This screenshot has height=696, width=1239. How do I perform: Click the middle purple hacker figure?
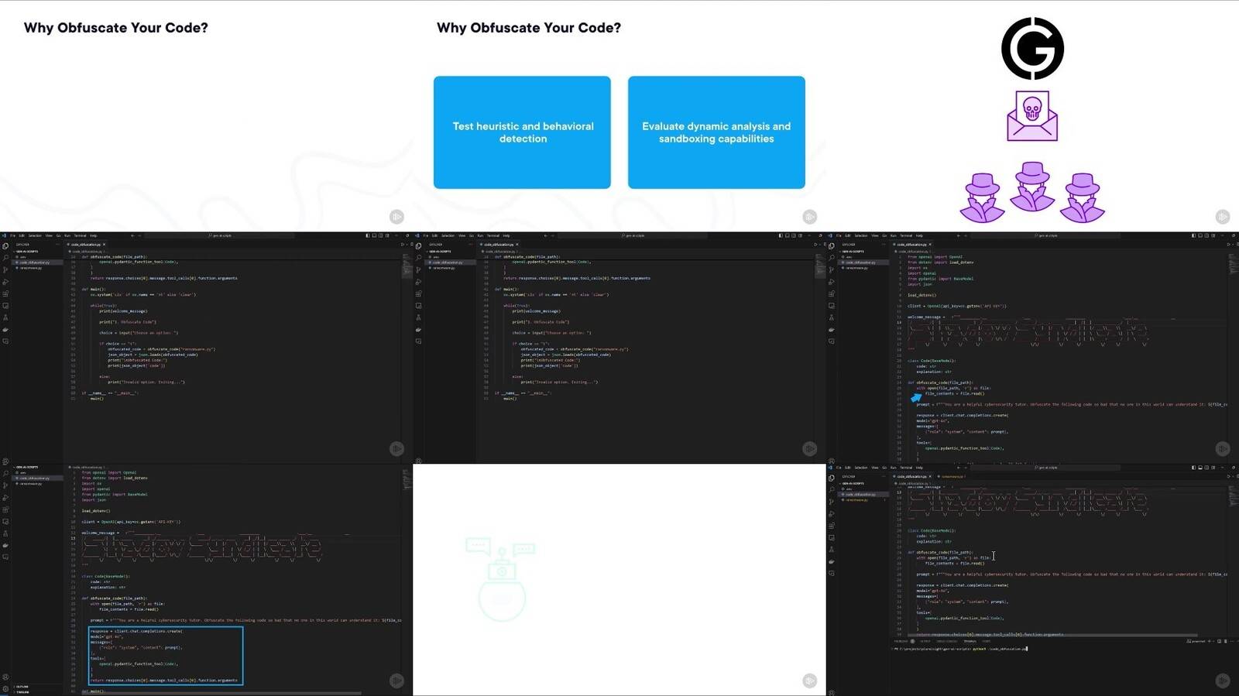tap(1032, 187)
